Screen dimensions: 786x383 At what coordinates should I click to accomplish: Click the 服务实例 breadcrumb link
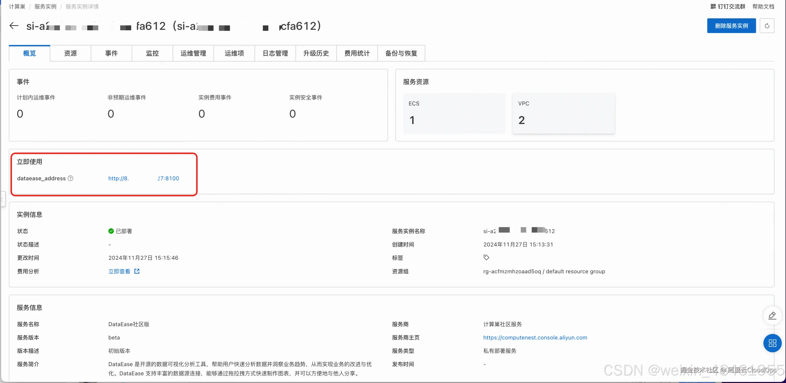45,6
